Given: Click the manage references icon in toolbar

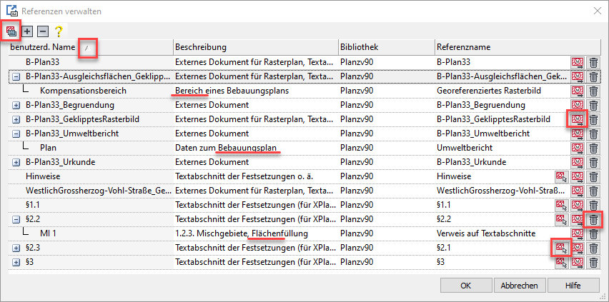Looking at the screenshot, I should (x=11, y=31).
